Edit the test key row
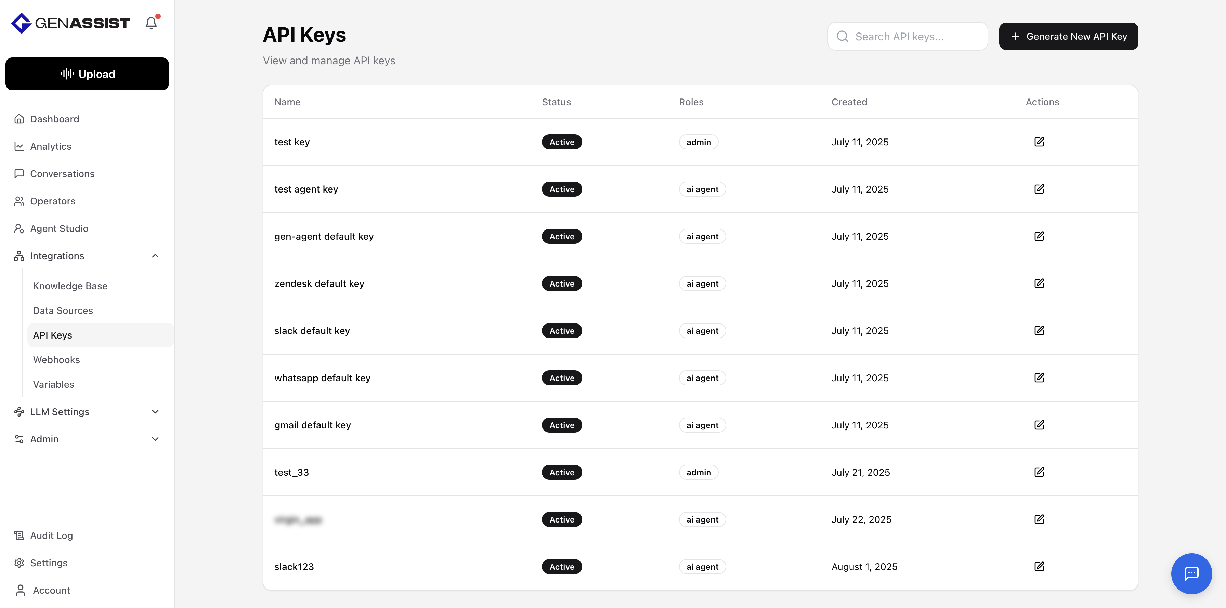This screenshot has width=1226, height=608. click(1039, 142)
